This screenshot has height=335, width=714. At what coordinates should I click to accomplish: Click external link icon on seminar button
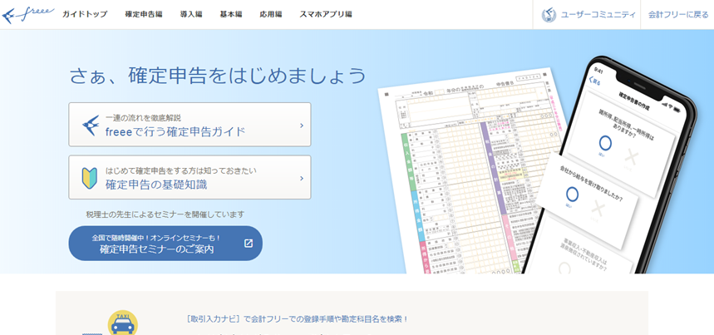point(249,244)
